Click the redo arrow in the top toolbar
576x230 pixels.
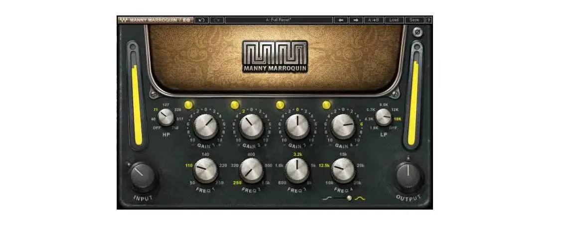(217, 20)
